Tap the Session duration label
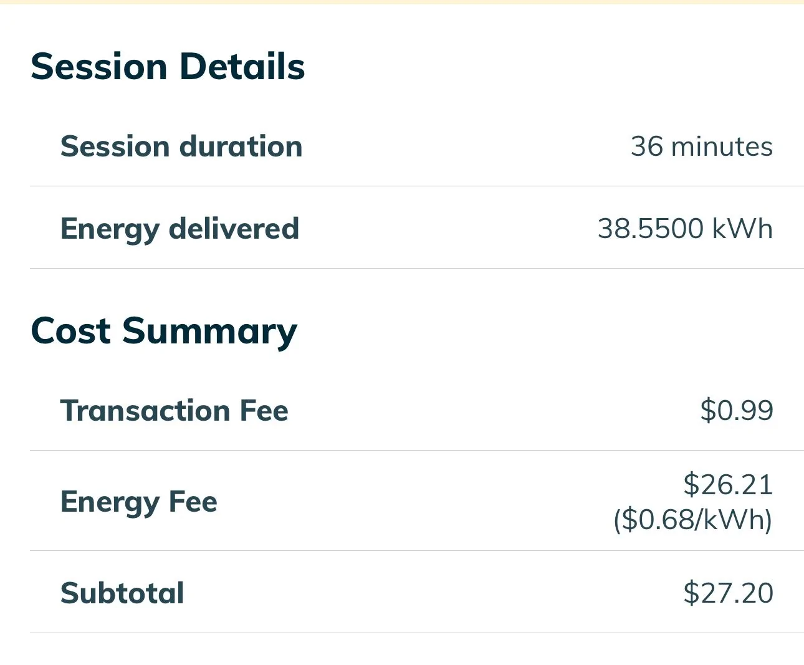Viewport: 804px width, 665px height. 181,146
